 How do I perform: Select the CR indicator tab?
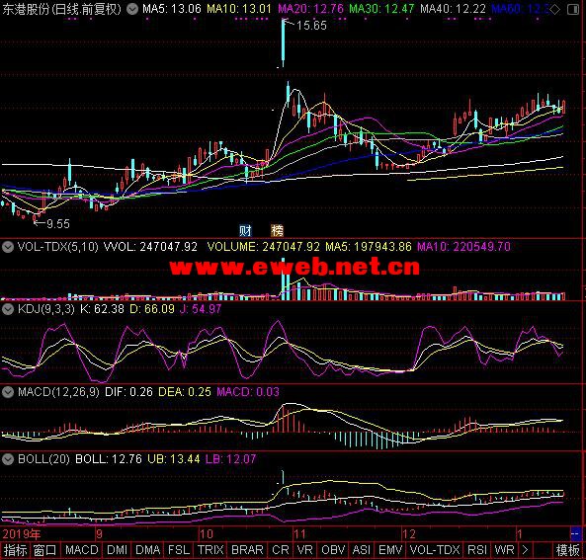281,550
